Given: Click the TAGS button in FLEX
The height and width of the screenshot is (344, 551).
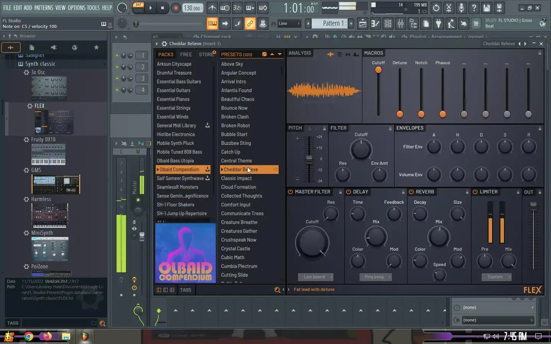Looking at the screenshot, I should coord(186,290).
